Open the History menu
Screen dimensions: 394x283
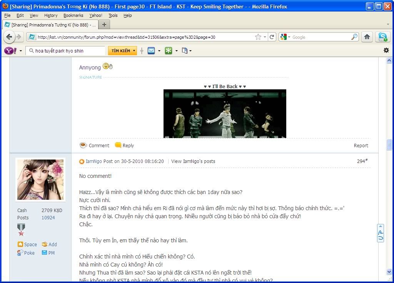51,15
